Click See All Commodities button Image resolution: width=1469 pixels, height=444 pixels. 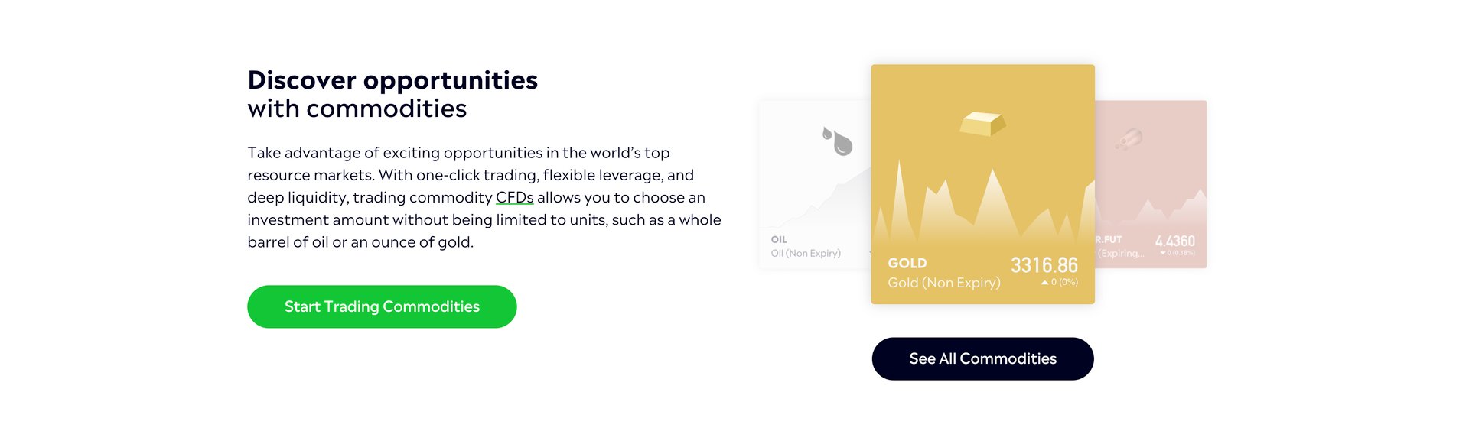(982, 358)
